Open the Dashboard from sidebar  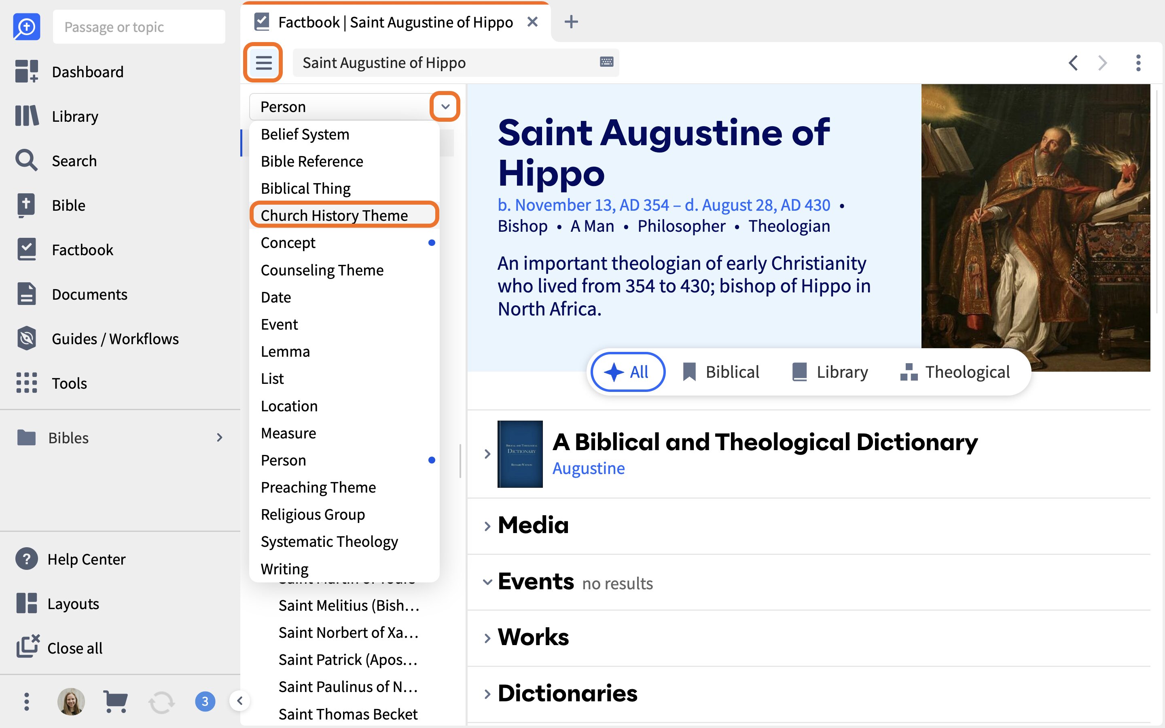[x=70, y=72]
